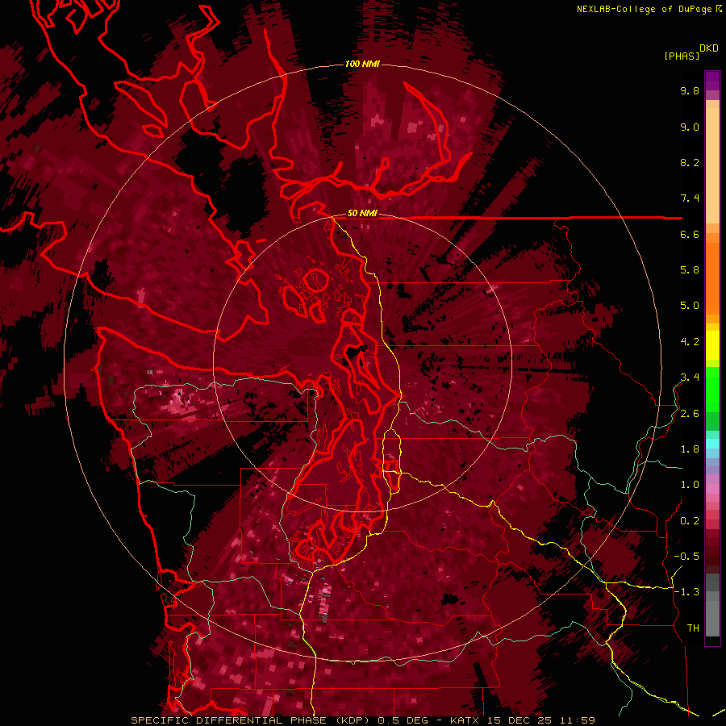Click the "DKD" label above the color scale
The image size is (726, 726).
[x=709, y=48]
